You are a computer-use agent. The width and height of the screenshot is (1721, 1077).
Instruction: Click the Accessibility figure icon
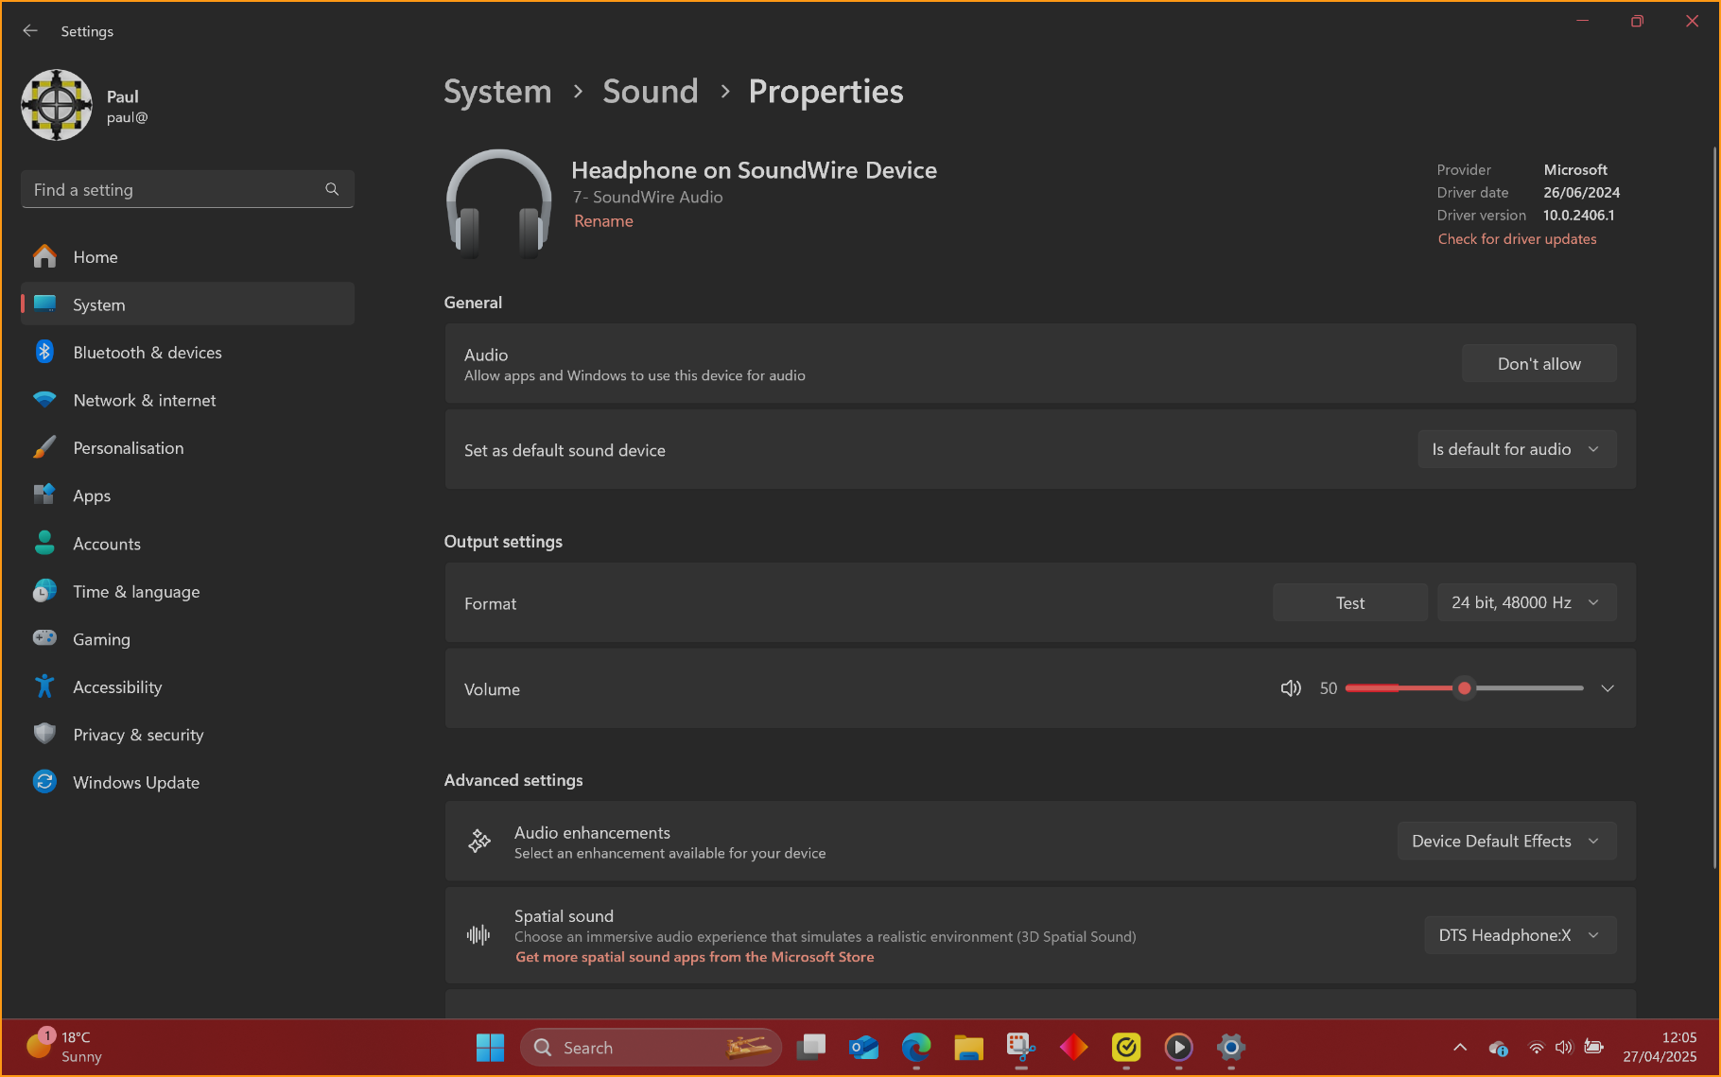44,686
